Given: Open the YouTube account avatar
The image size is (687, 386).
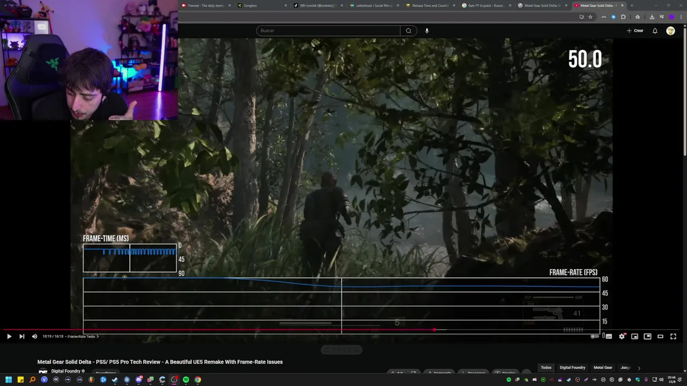Looking at the screenshot, I should coord(670,31).
